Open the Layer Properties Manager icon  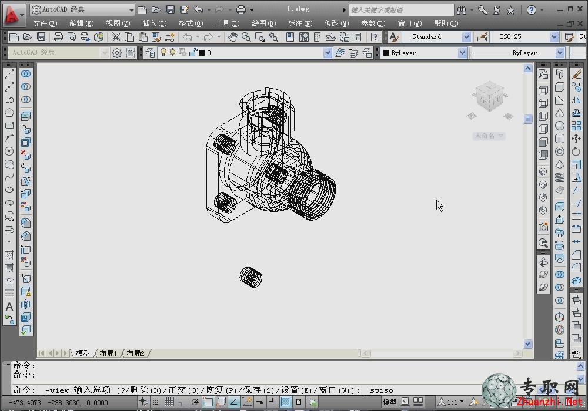click(149, 53)
